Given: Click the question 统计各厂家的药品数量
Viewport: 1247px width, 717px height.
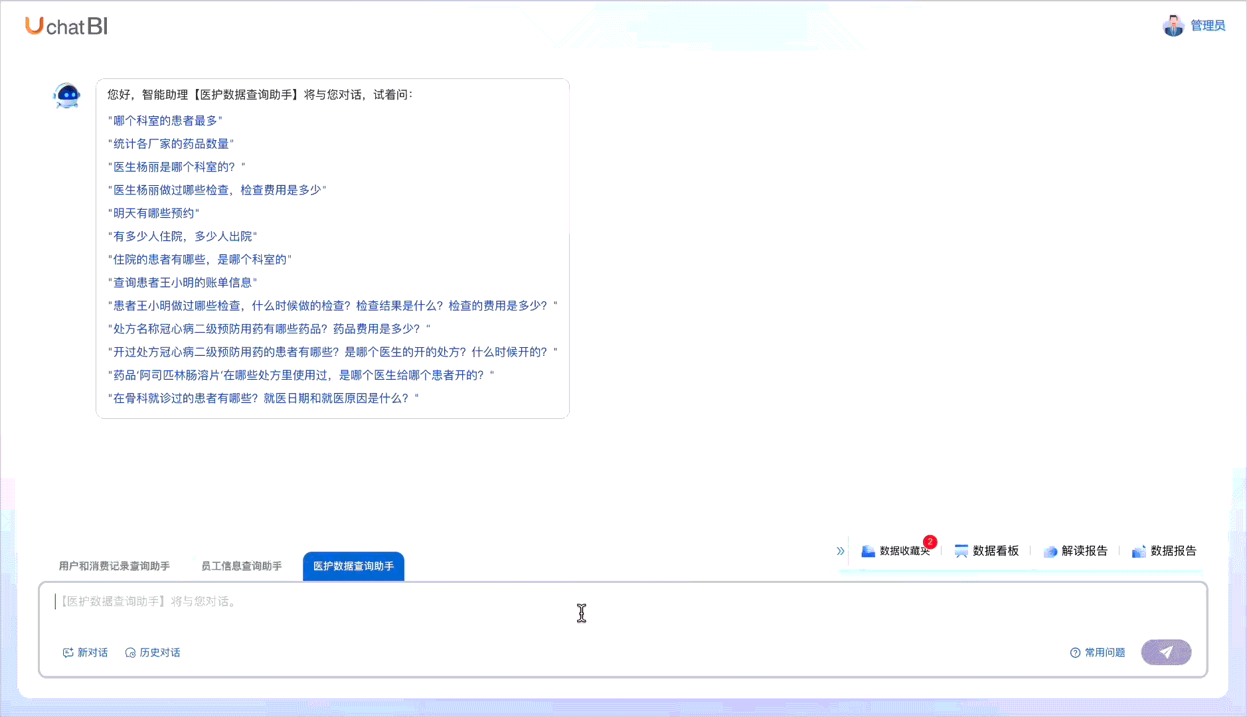Looking at the screenshot, I should (x=171, y=143).
